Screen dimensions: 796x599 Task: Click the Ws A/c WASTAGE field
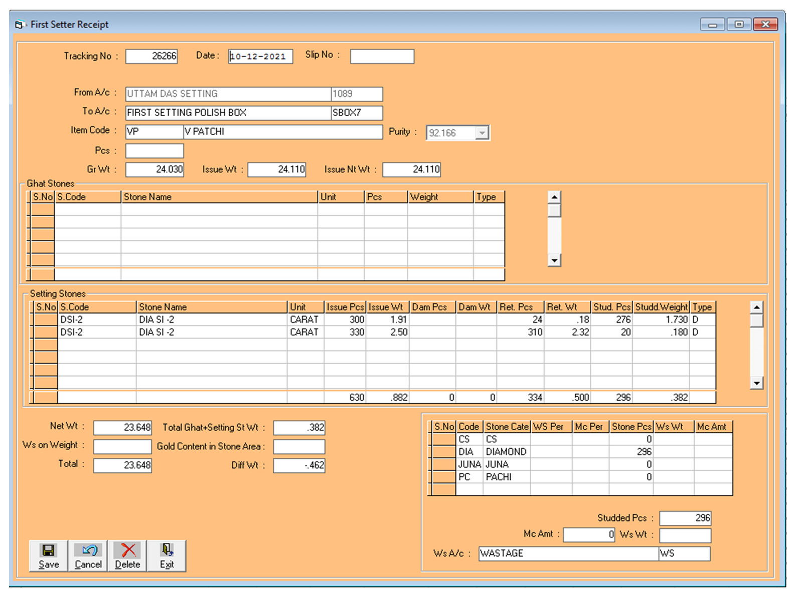569,553
